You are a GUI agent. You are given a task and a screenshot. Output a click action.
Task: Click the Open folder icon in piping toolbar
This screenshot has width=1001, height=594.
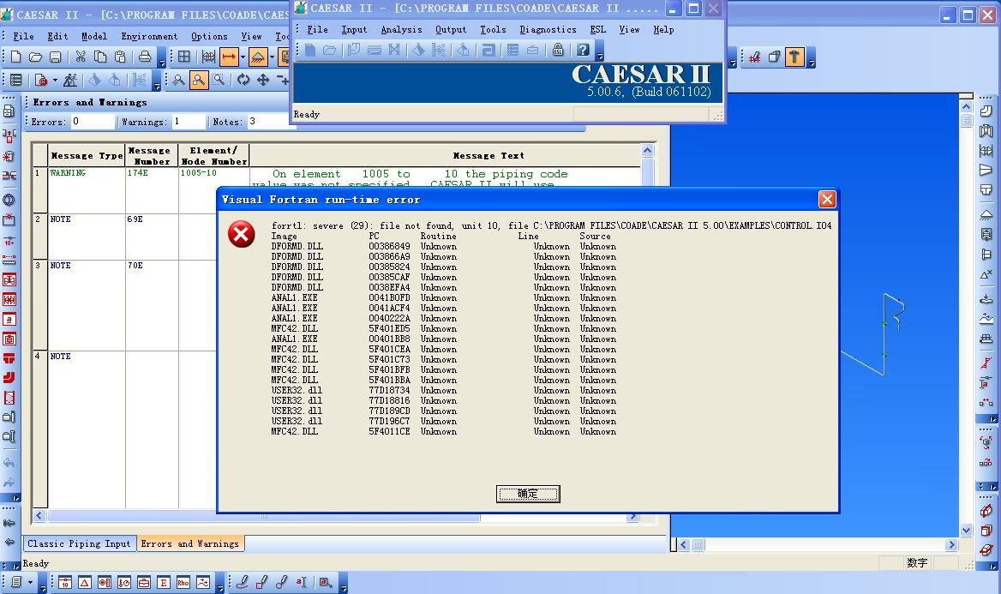point(36,57)
